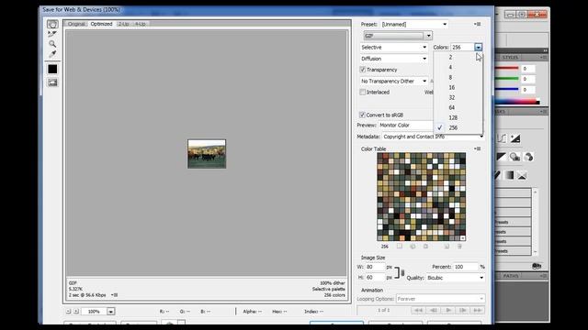
Task: Open the GIF file format dropdown
Action: pos(398,36)
